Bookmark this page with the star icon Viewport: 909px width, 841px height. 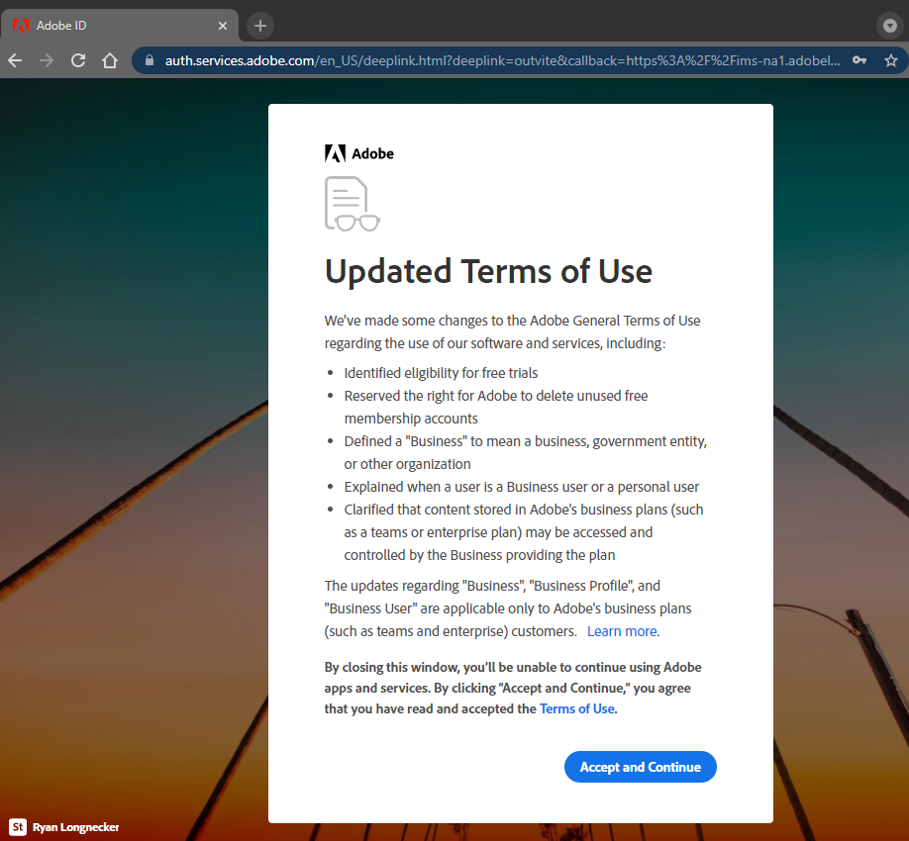click(890, 60)
